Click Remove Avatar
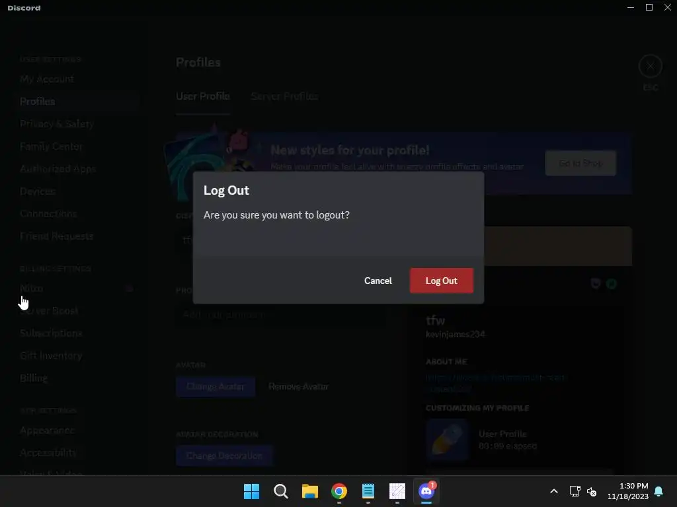This screenshot has height=507, width=677. click(298, 386)
